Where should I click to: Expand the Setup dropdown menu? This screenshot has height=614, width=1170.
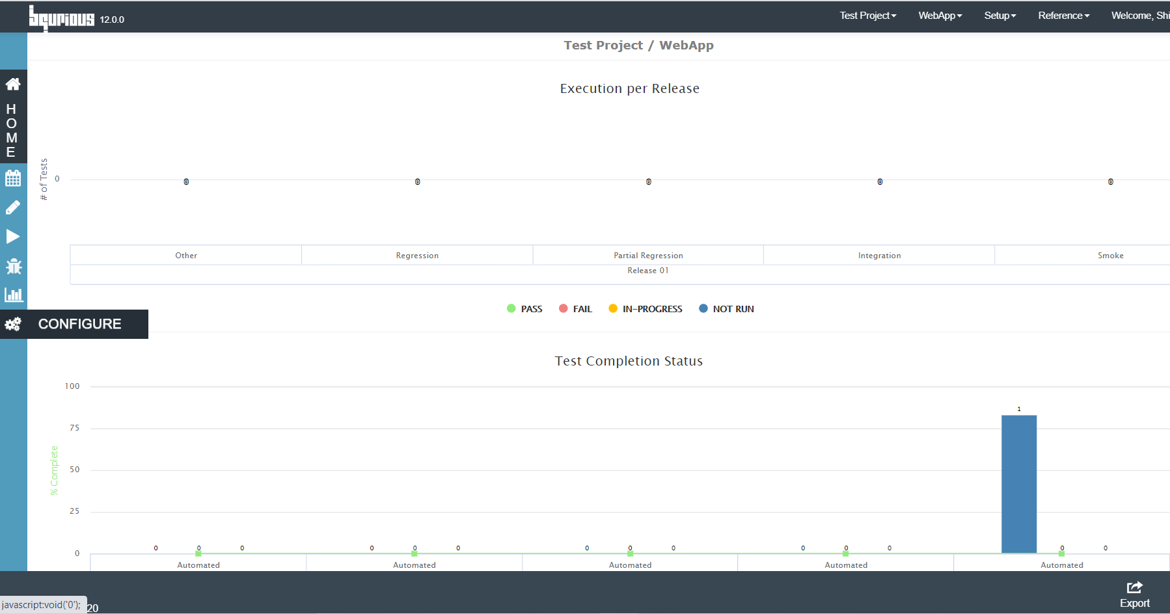pyautogui.click(x=1000, y=16)
